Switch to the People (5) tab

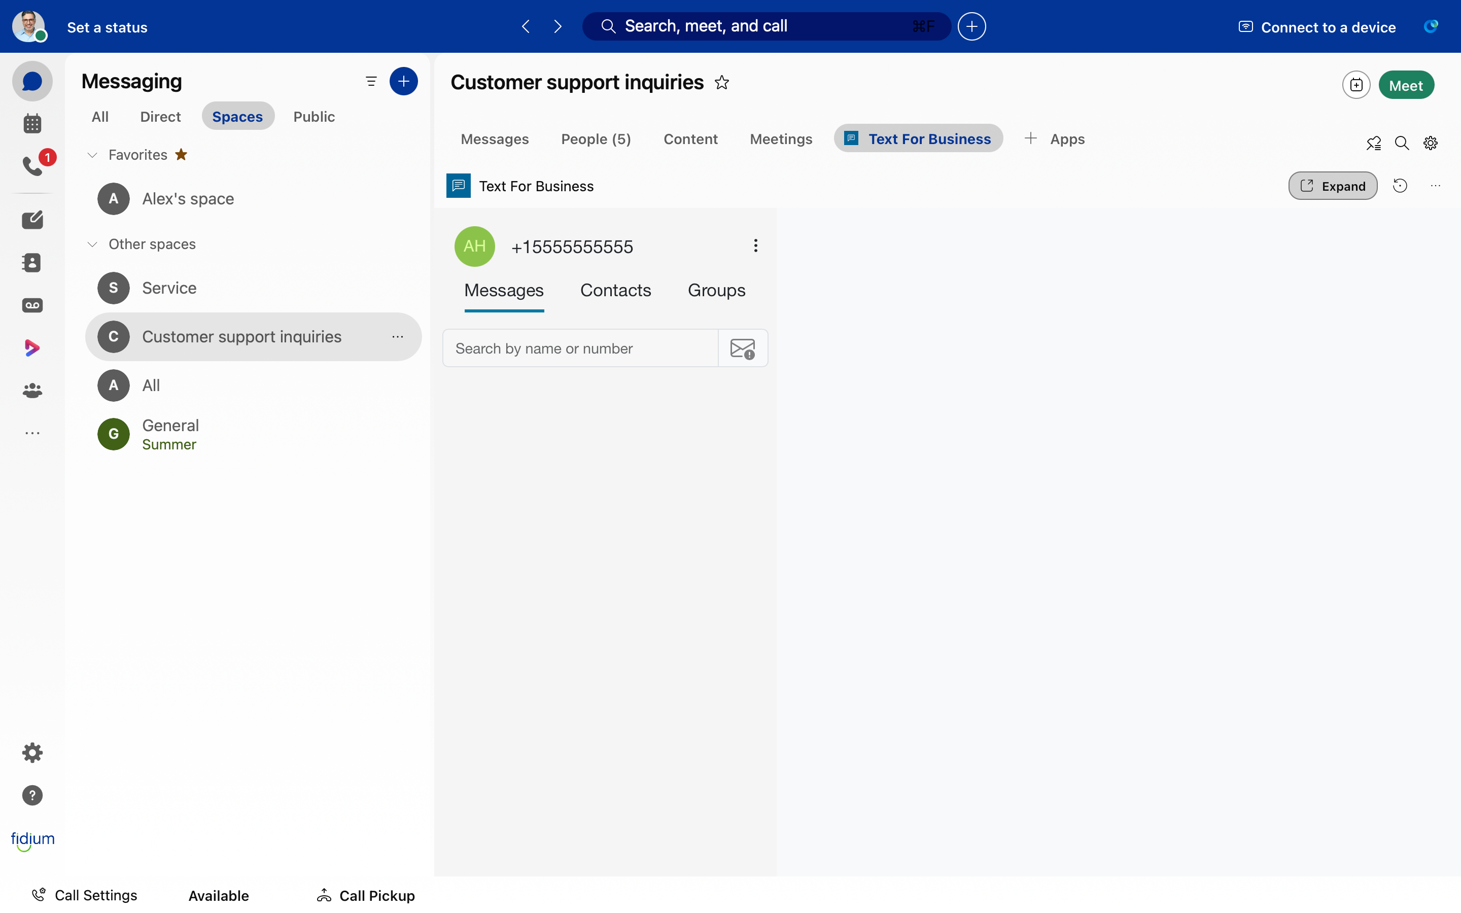[596, 139]
